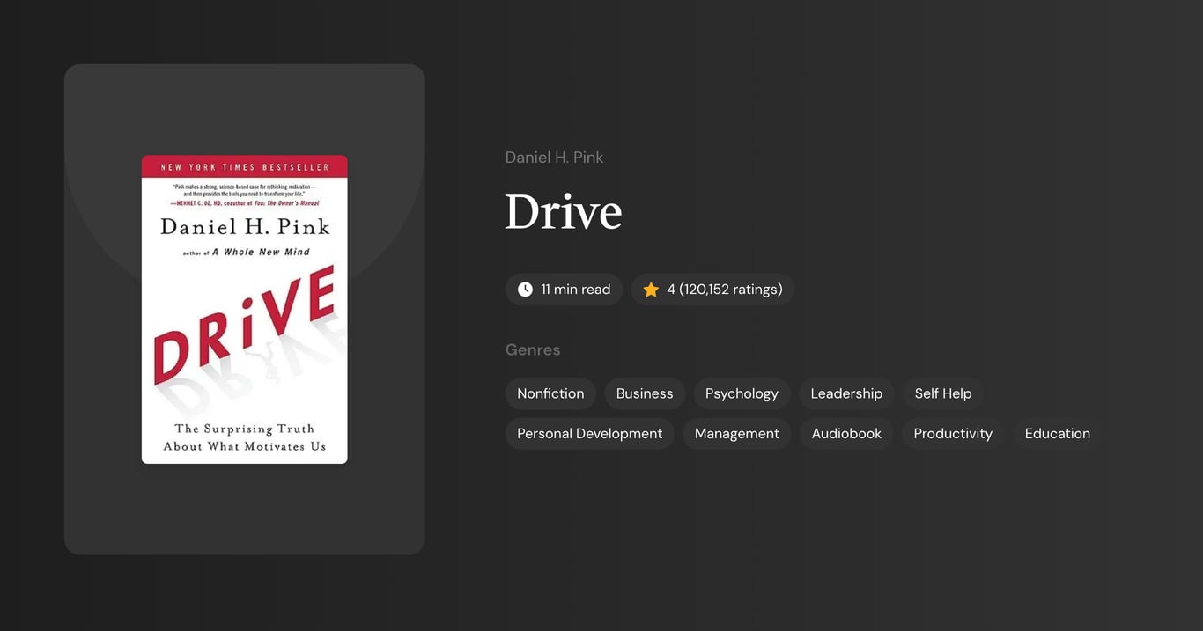Click the author name Daniel H. Pink
This screenshot has width=1203, height=631.
click(x=554, y=158)
